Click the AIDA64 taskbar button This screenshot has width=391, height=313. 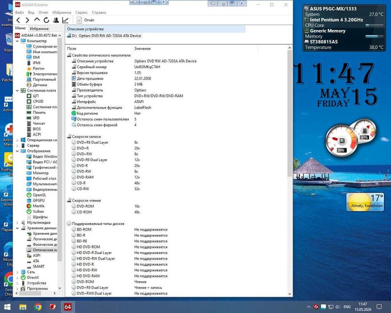click(68, 307)
